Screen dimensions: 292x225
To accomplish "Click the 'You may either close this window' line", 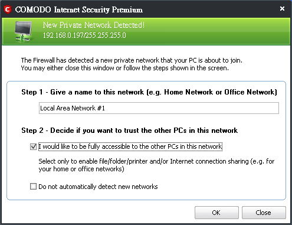I will [125, 68].
